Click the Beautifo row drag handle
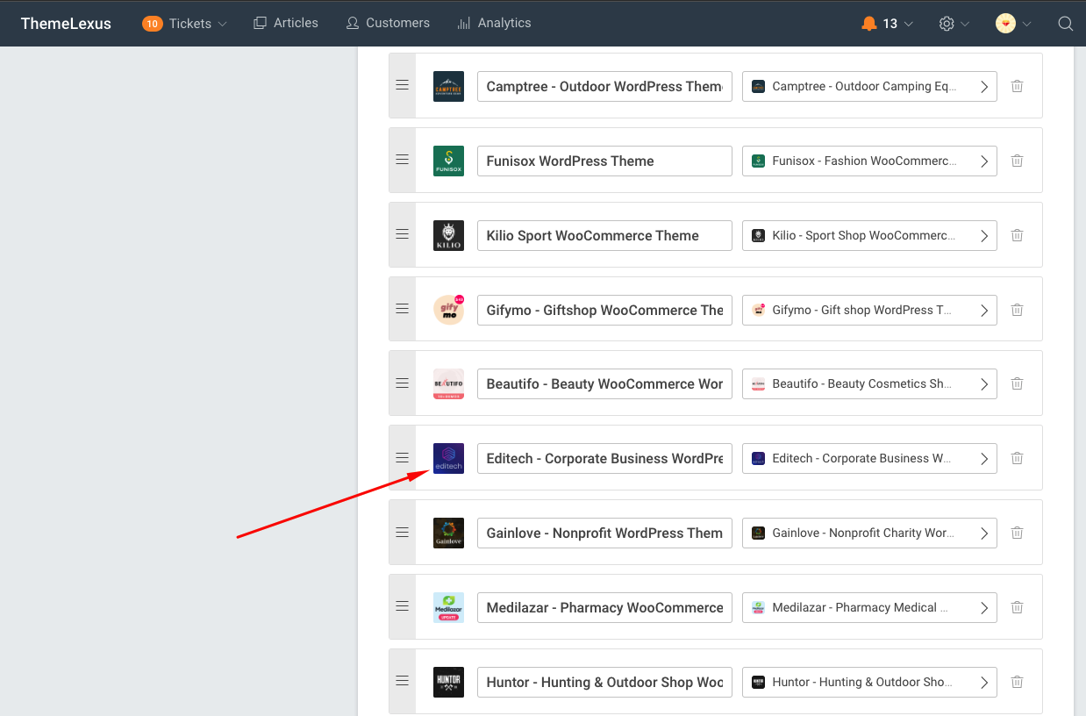 click(402, 383)
